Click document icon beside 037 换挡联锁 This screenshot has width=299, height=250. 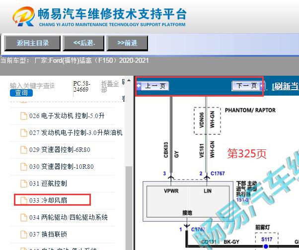coord(24,235)
